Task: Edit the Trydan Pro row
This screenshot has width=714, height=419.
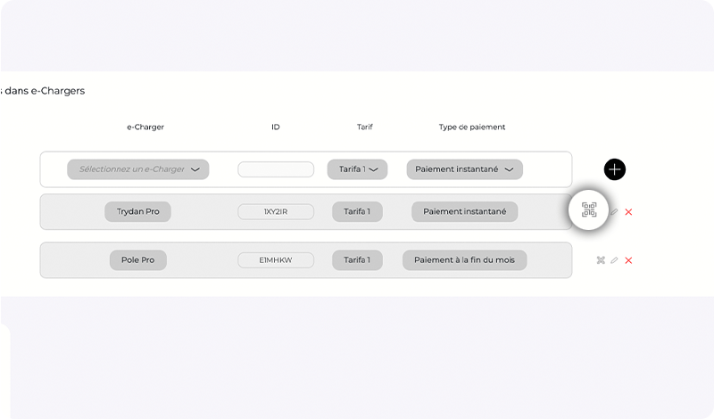Action: point(614,212)
